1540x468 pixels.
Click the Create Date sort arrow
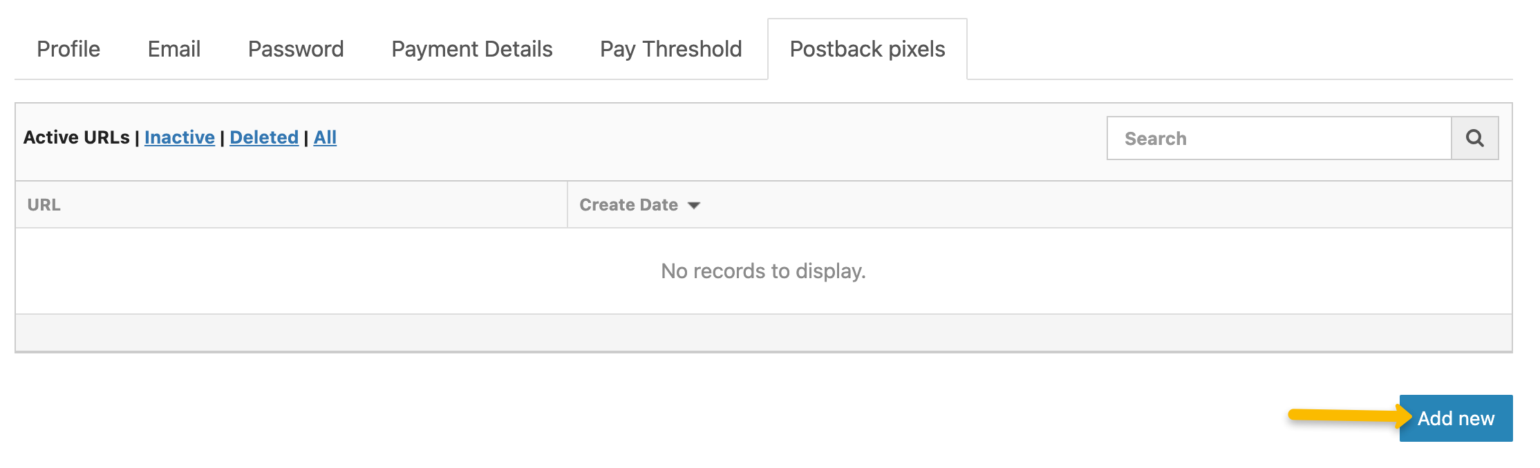pyautogui.click(x=694, y=205)
